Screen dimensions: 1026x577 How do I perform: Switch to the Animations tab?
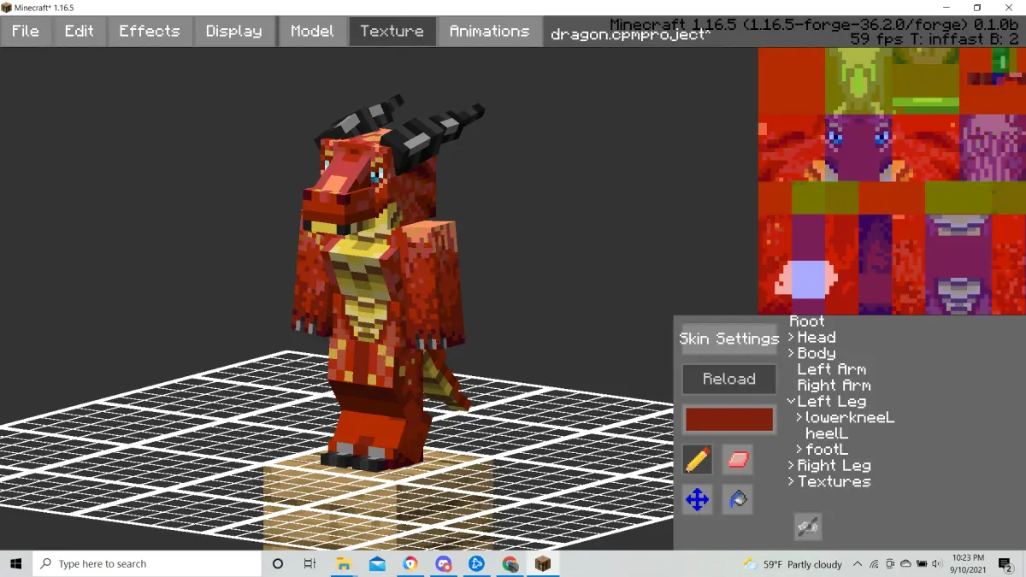(489, 32)
